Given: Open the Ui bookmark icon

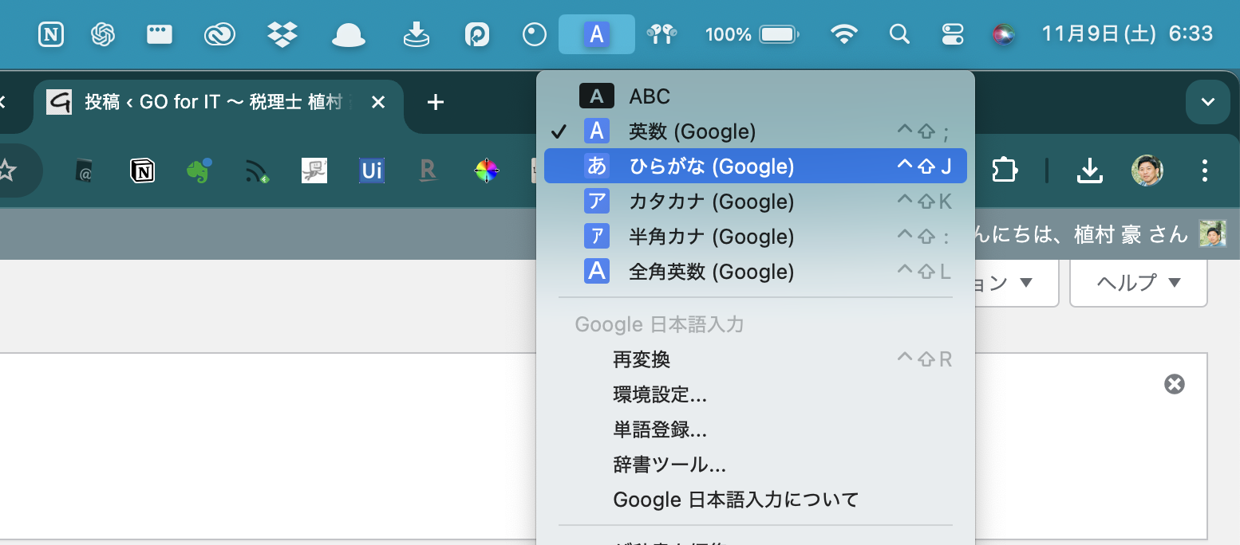Looking at the screenshot, I should pyautogui.click(x=372, y=171).
